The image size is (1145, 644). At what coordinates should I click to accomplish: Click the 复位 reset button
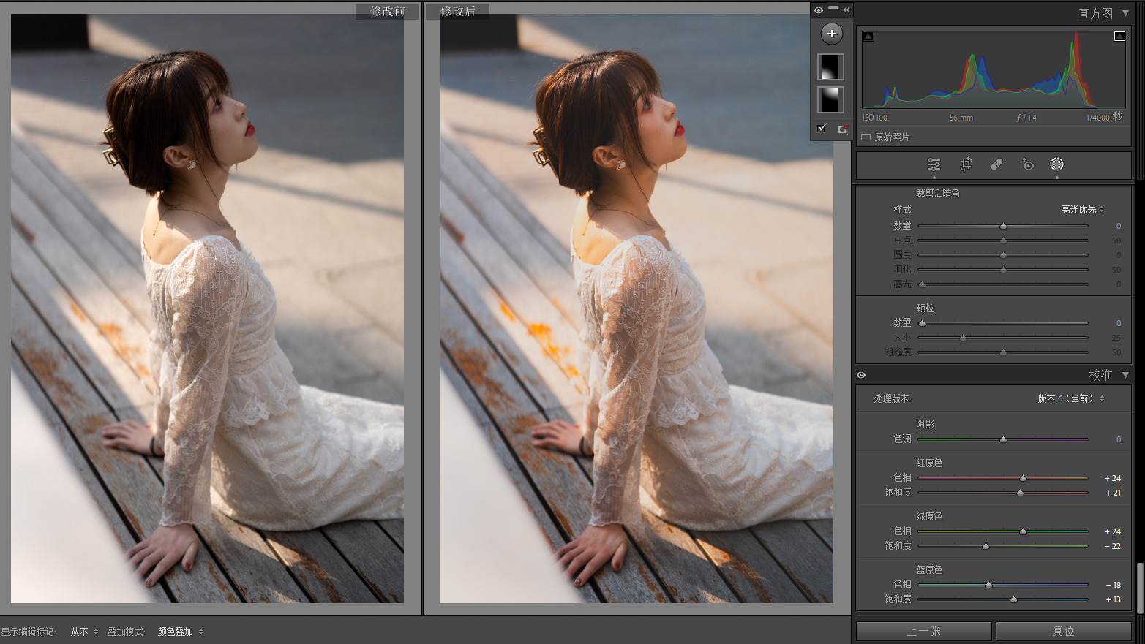click(1064, 631)
